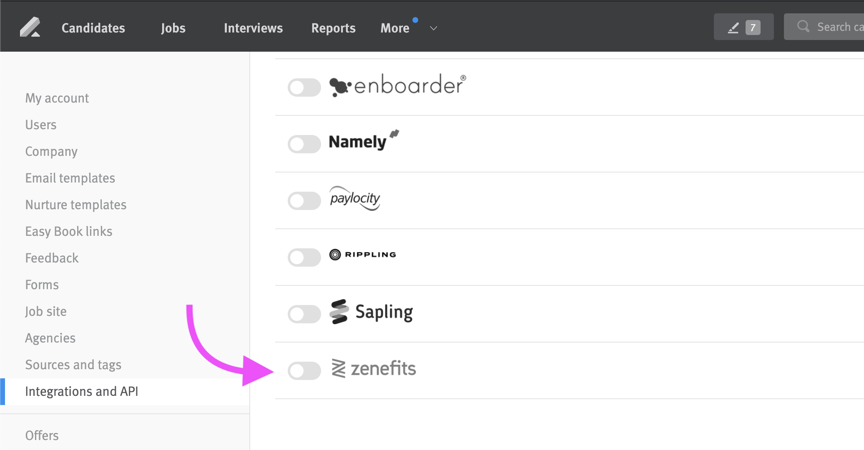Open the Offers settings page
864x450 pixels.
tap(42, 435)
